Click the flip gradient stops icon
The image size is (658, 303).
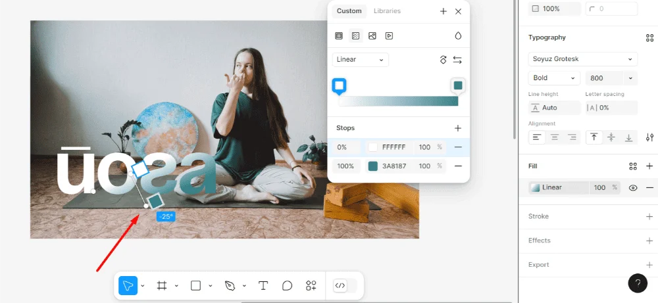457,60
